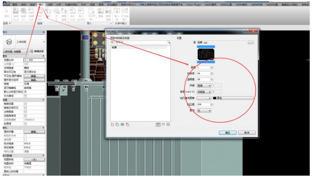Collapse the 范围 section in Properties
Image resolution: width=312 pixels, height=177 pixels.
point(44,100)
